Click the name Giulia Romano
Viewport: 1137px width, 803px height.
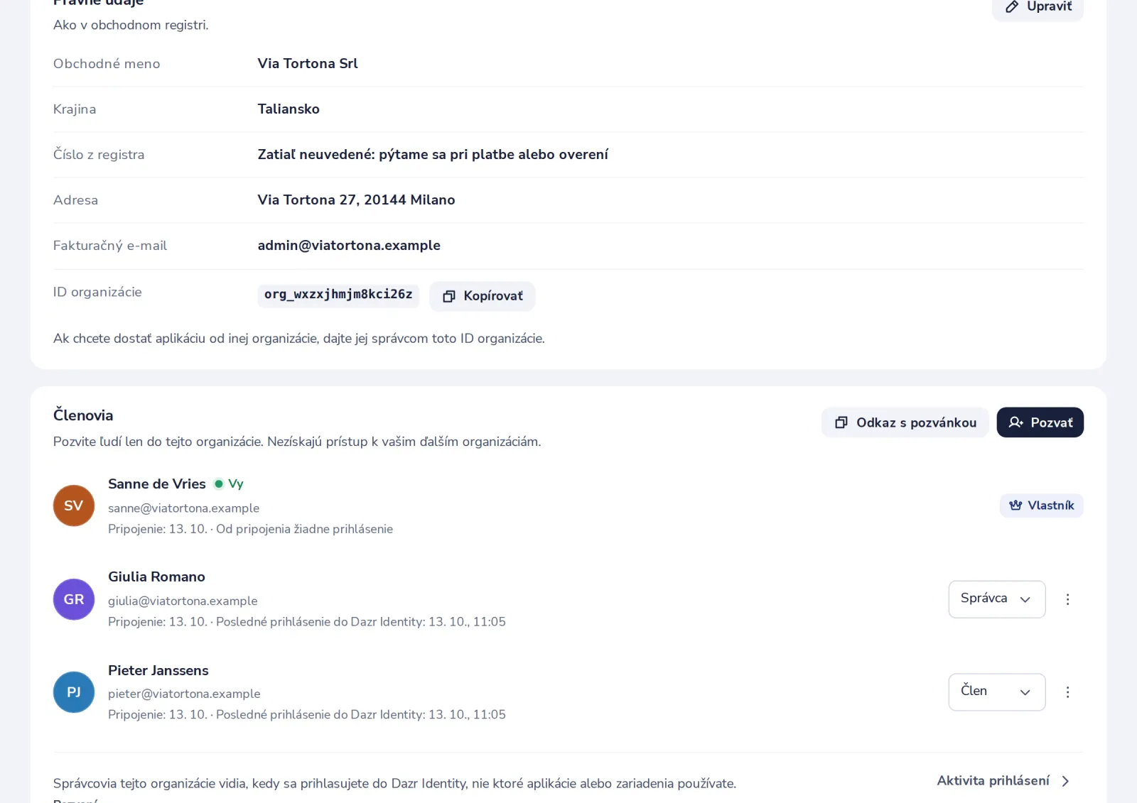pos(156,577)
